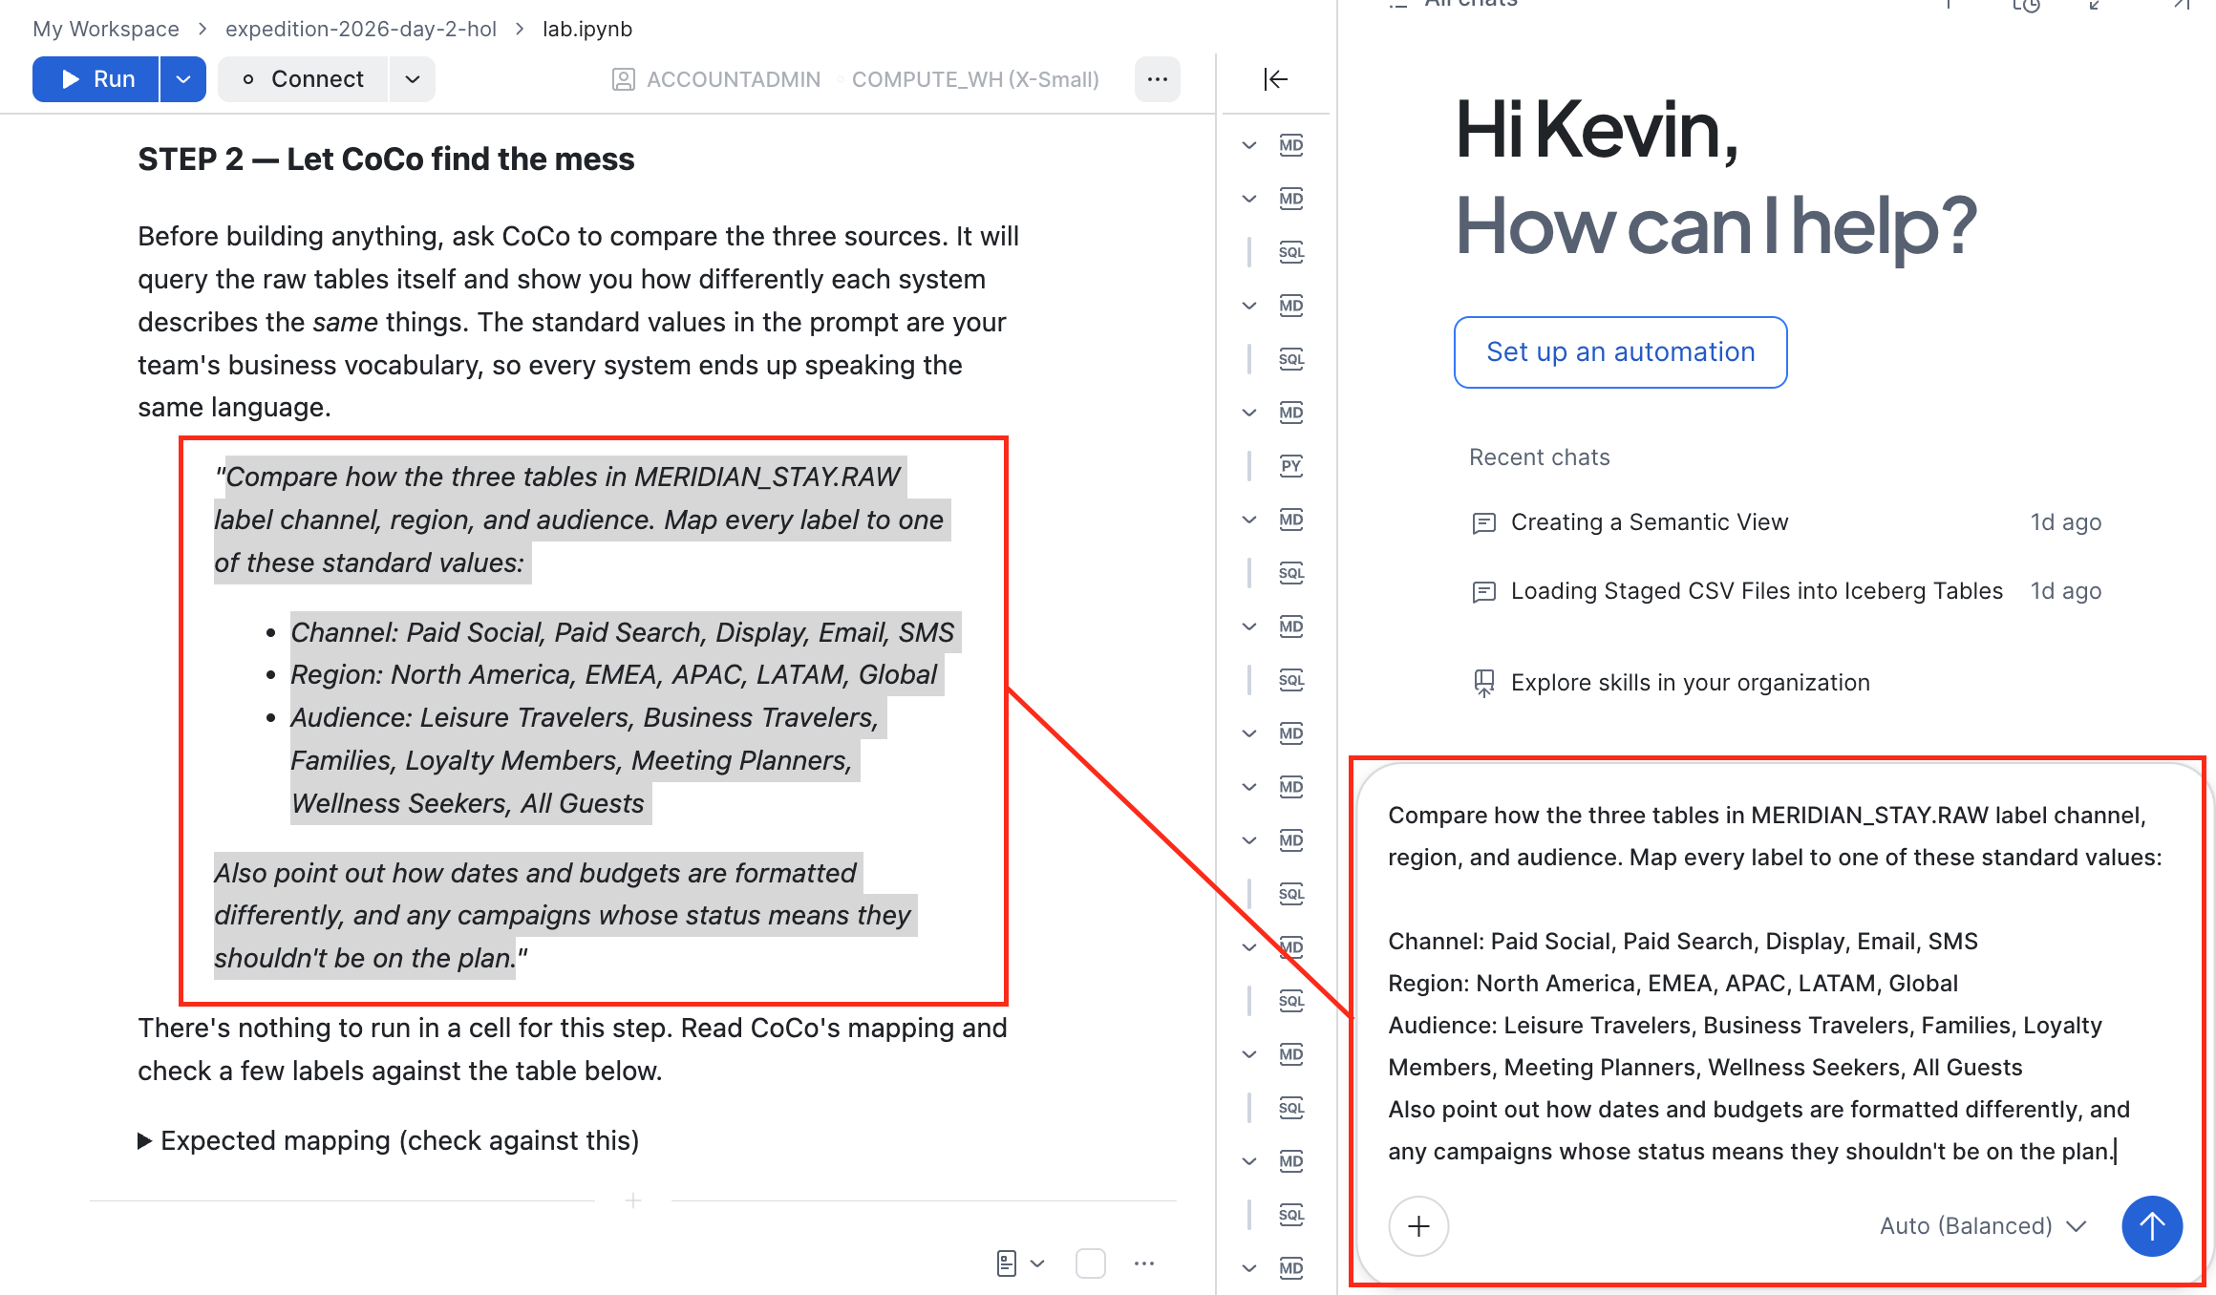Click the lab.ipynb breadcrumb item
2216x1295 pixels.
pos(587,29)
